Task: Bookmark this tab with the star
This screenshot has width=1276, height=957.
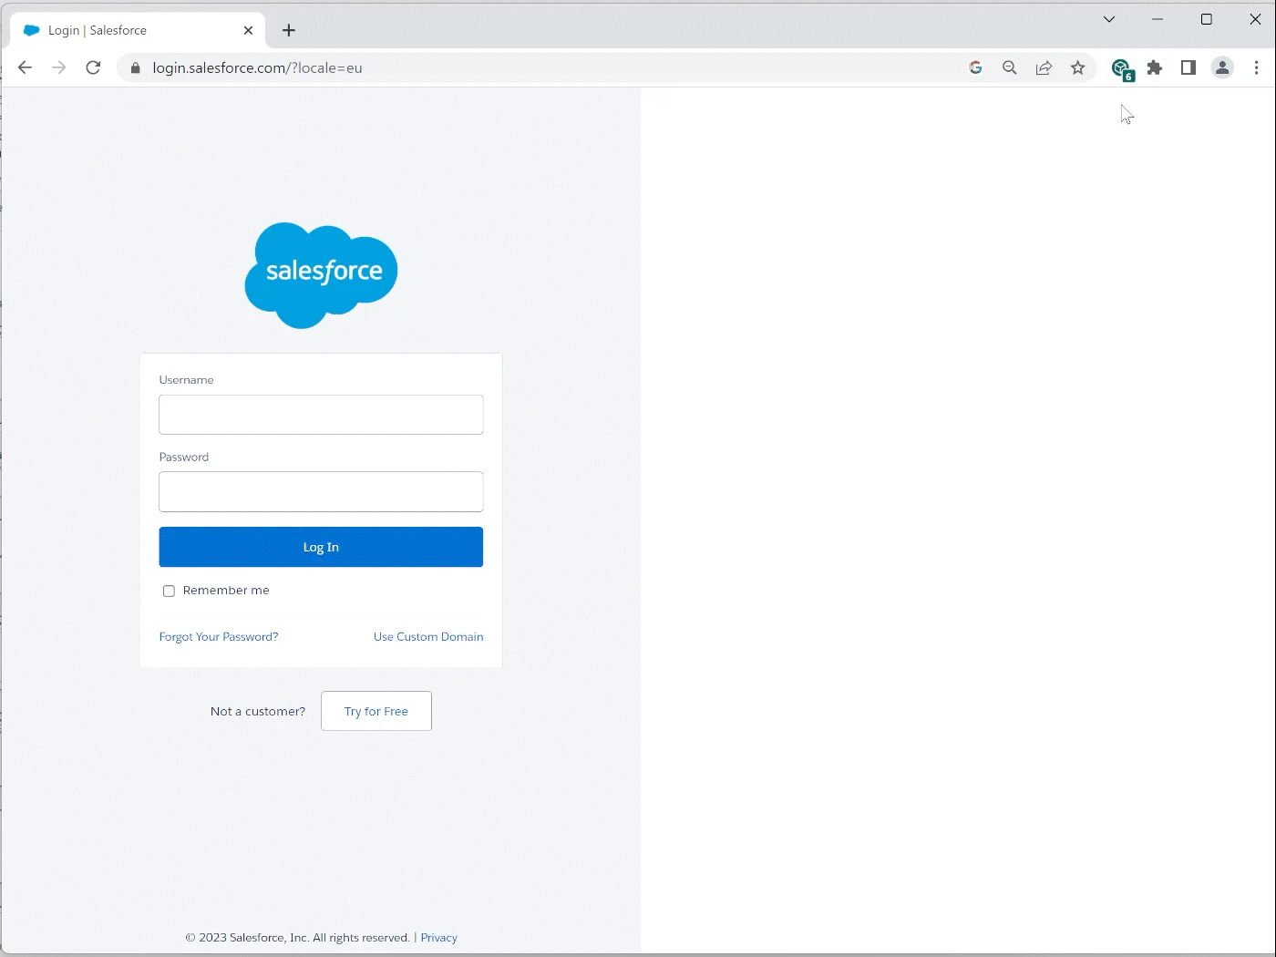Action: (1078, 67)
